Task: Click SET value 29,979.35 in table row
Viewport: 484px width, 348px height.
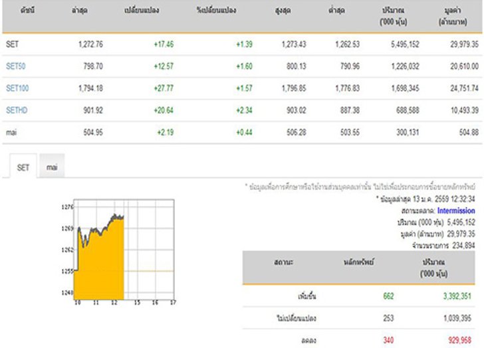Action: click(x=464, y=44)
